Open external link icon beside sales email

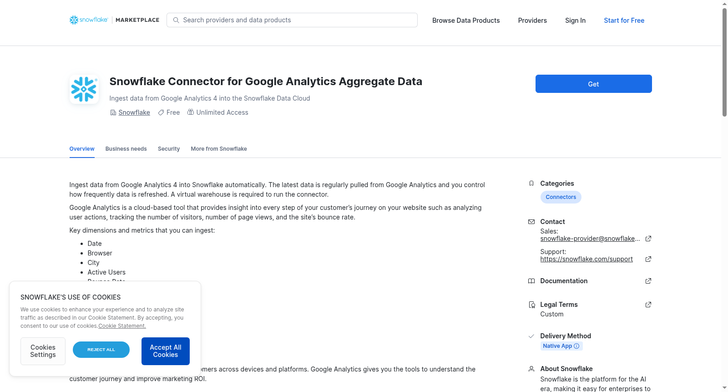[x=648, y=239]
